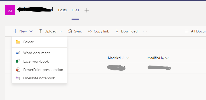Click the Modified By column header
Viewport: 206px width, 100px height.
[x=156, y=58]
